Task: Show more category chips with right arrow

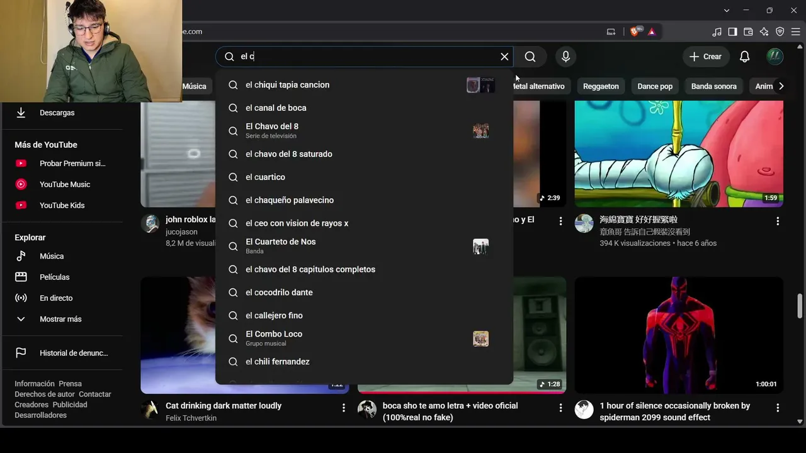Action: point(781,86)
